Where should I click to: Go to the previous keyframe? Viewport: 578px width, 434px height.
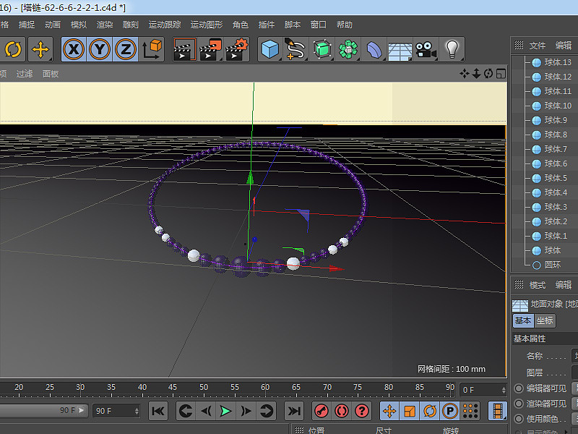click(186, 411)
